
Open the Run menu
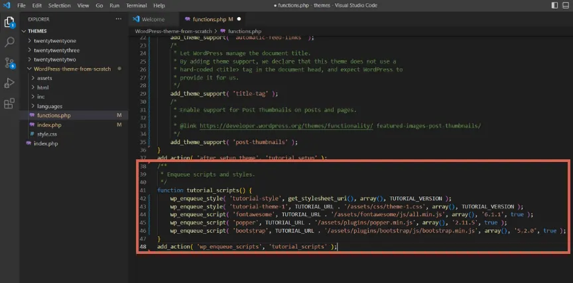coord(114,5)
